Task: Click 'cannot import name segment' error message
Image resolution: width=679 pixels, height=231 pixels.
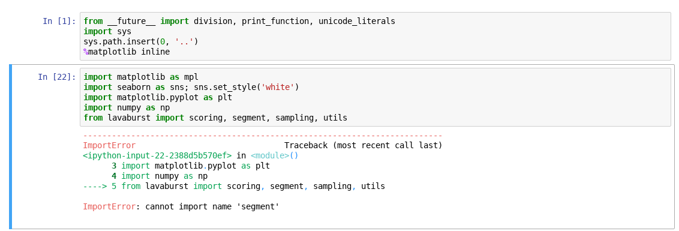Action: [212, 207]
